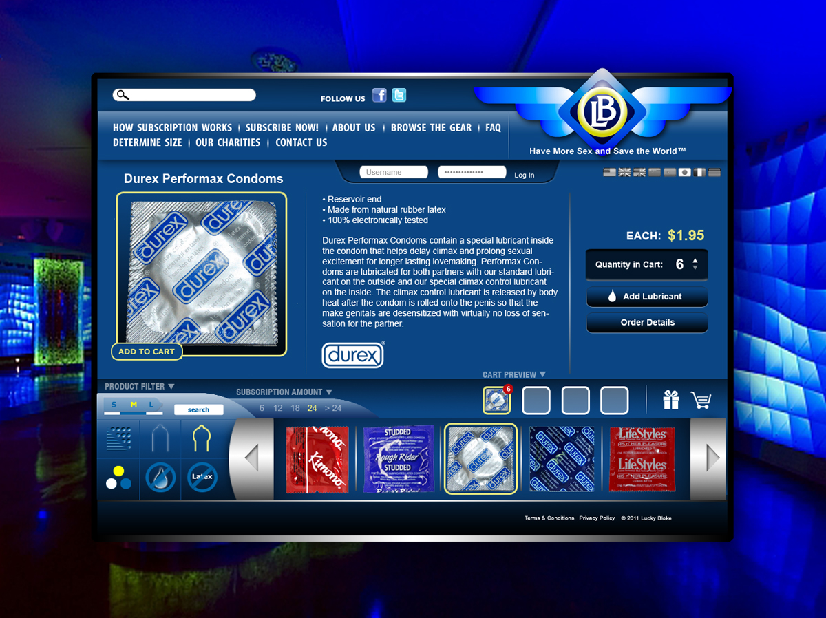Open How Subscription Works page
The height and width of the screenshot is (618, 826).
173,127
